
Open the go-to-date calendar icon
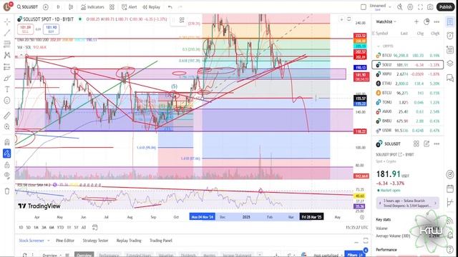point(94,227)
